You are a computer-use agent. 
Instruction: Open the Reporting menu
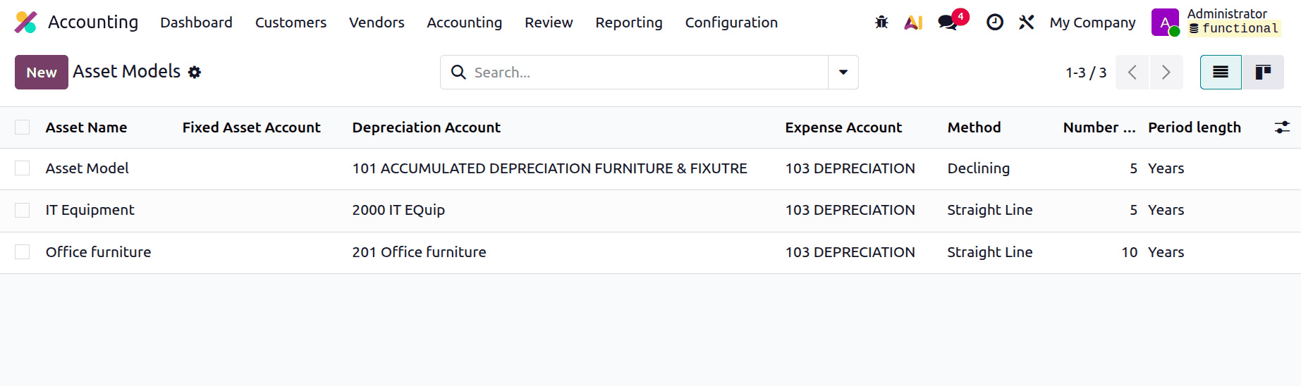pos(629,23)
